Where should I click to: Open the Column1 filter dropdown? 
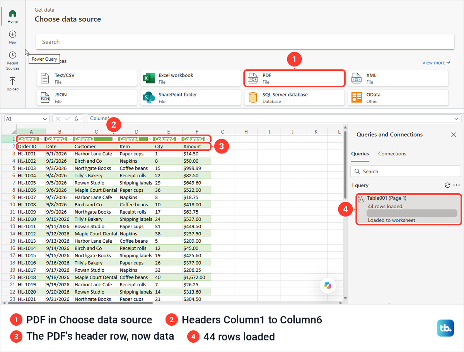[41, 139]
